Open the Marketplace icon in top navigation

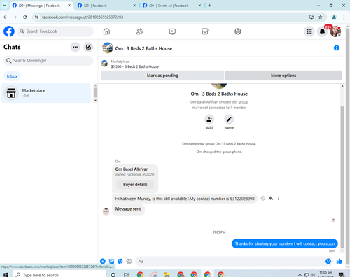(x=205, y=31)
